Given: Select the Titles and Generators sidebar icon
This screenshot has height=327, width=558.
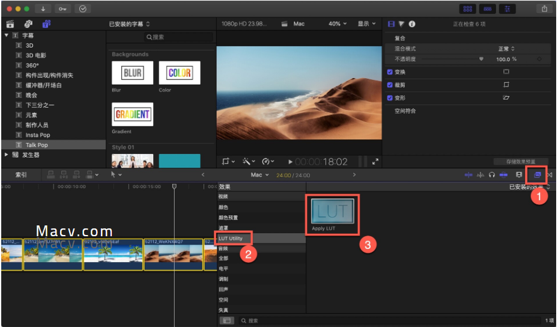Looking at the screenshot, I should [46, 24].
